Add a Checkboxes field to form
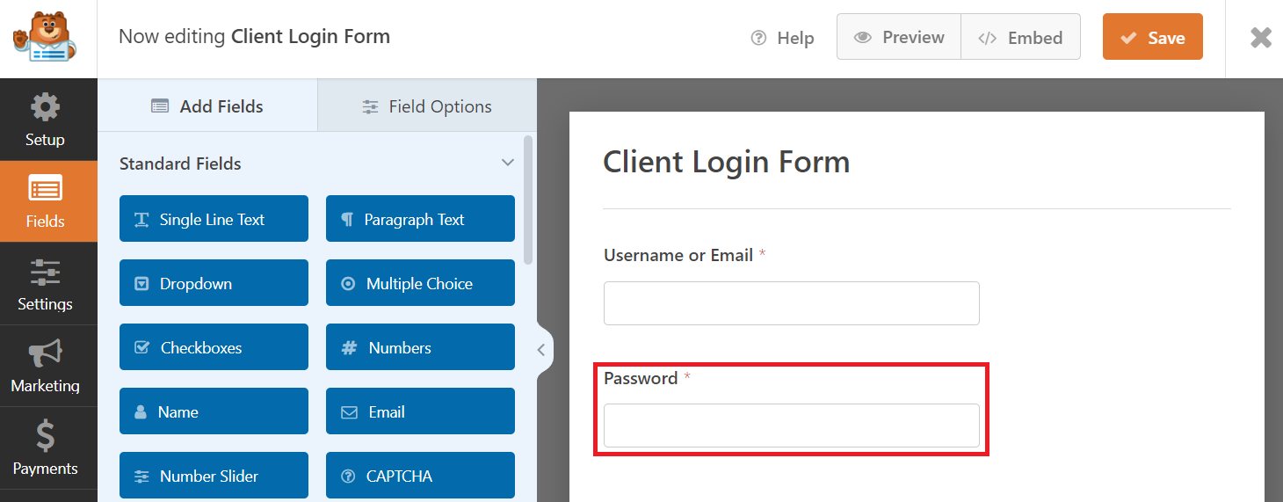 click(x=214, y=347)
